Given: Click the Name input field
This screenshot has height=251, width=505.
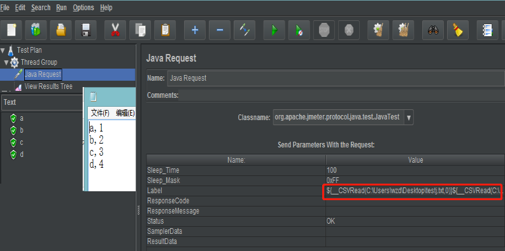Looking at the screenshot, I should (336, 78).
